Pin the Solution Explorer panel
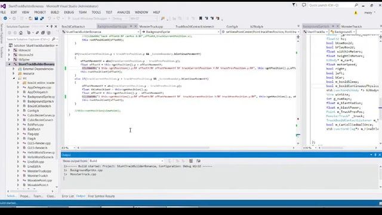382x215 pixels. (x=51, y=26)
